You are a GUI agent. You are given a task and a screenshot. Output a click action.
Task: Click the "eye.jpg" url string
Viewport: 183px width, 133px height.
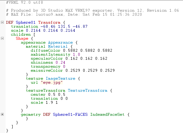click(52, 83)
